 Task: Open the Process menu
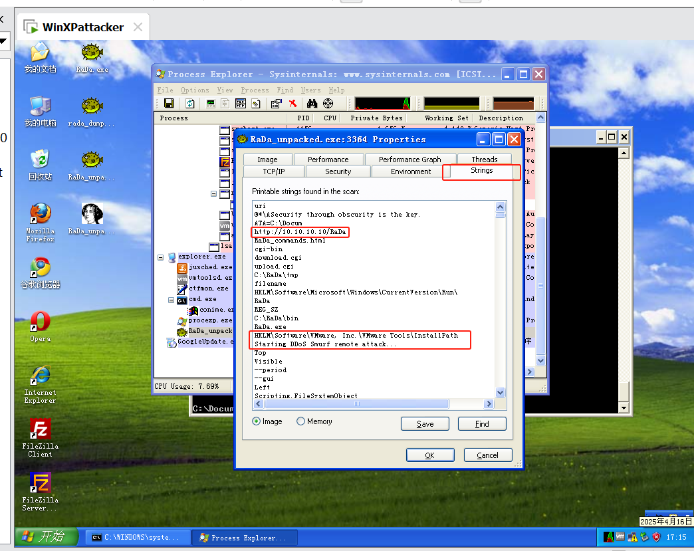pos(255,90)
